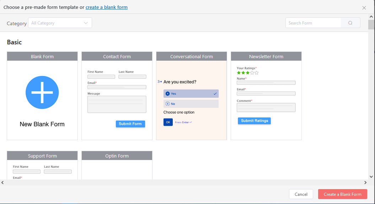Screen dimensions: 375x204
Task: Click the horizontal scrollbar right arrow
Action: pos(365,182)
